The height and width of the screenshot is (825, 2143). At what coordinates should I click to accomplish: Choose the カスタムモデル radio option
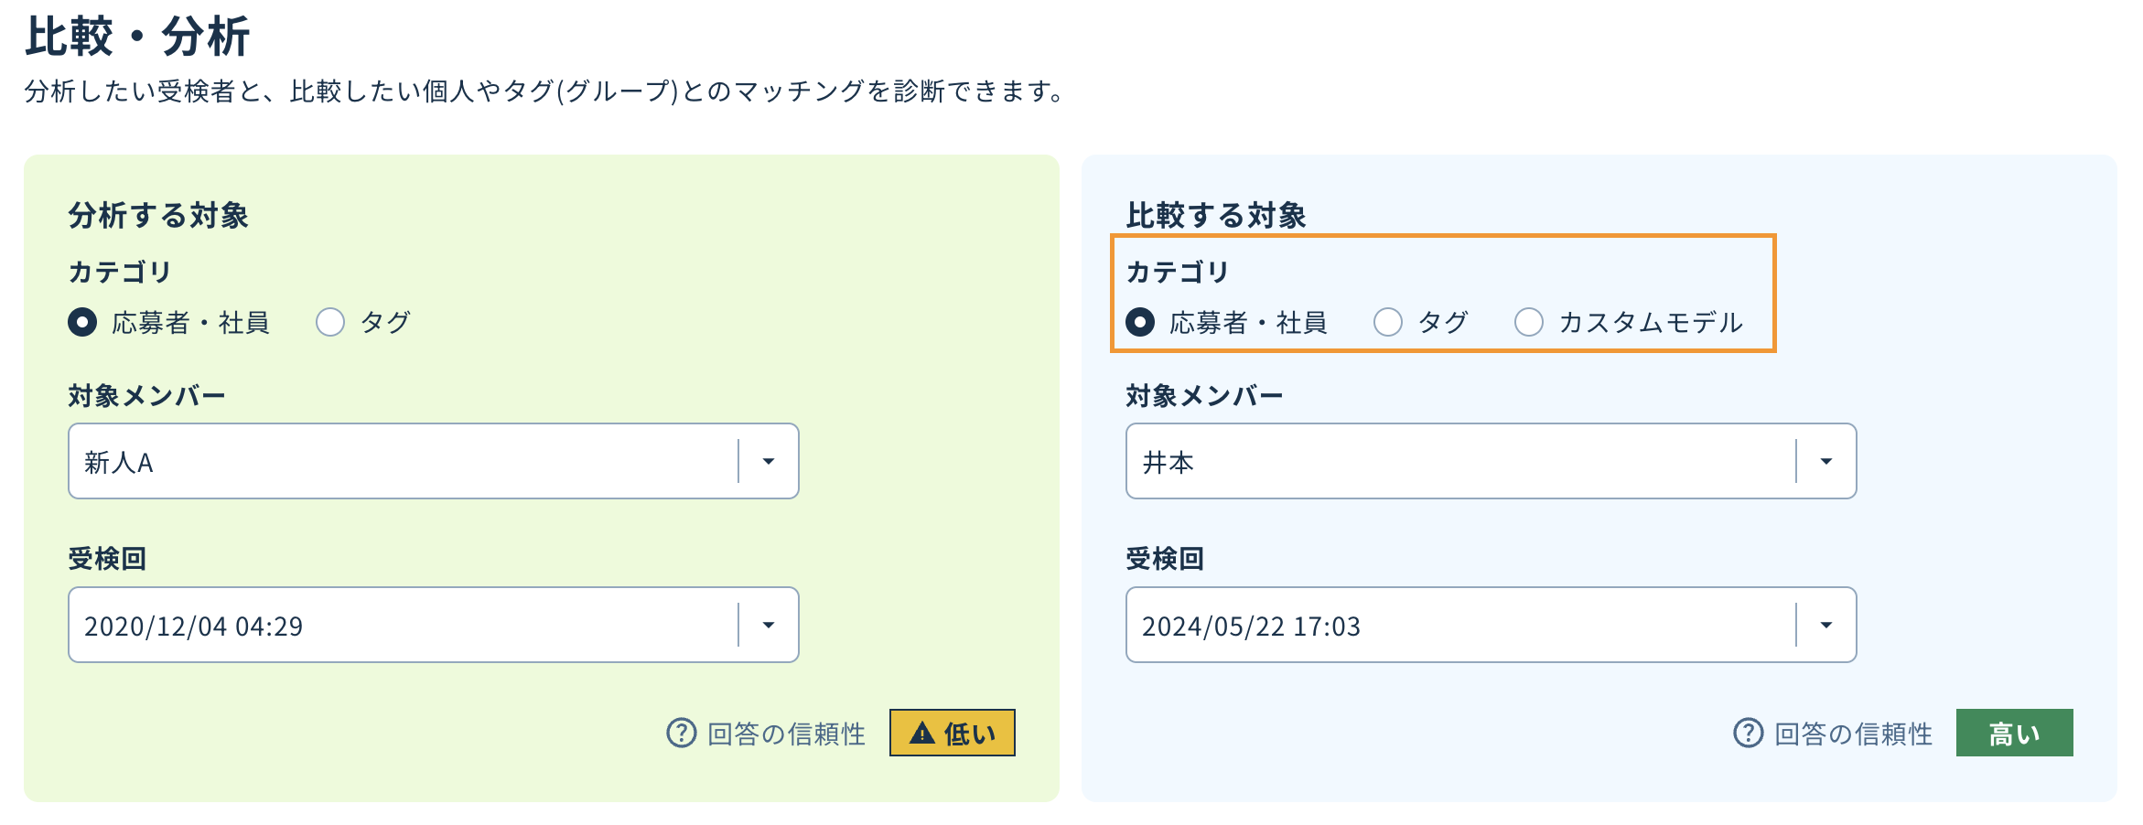[1529, 322]
